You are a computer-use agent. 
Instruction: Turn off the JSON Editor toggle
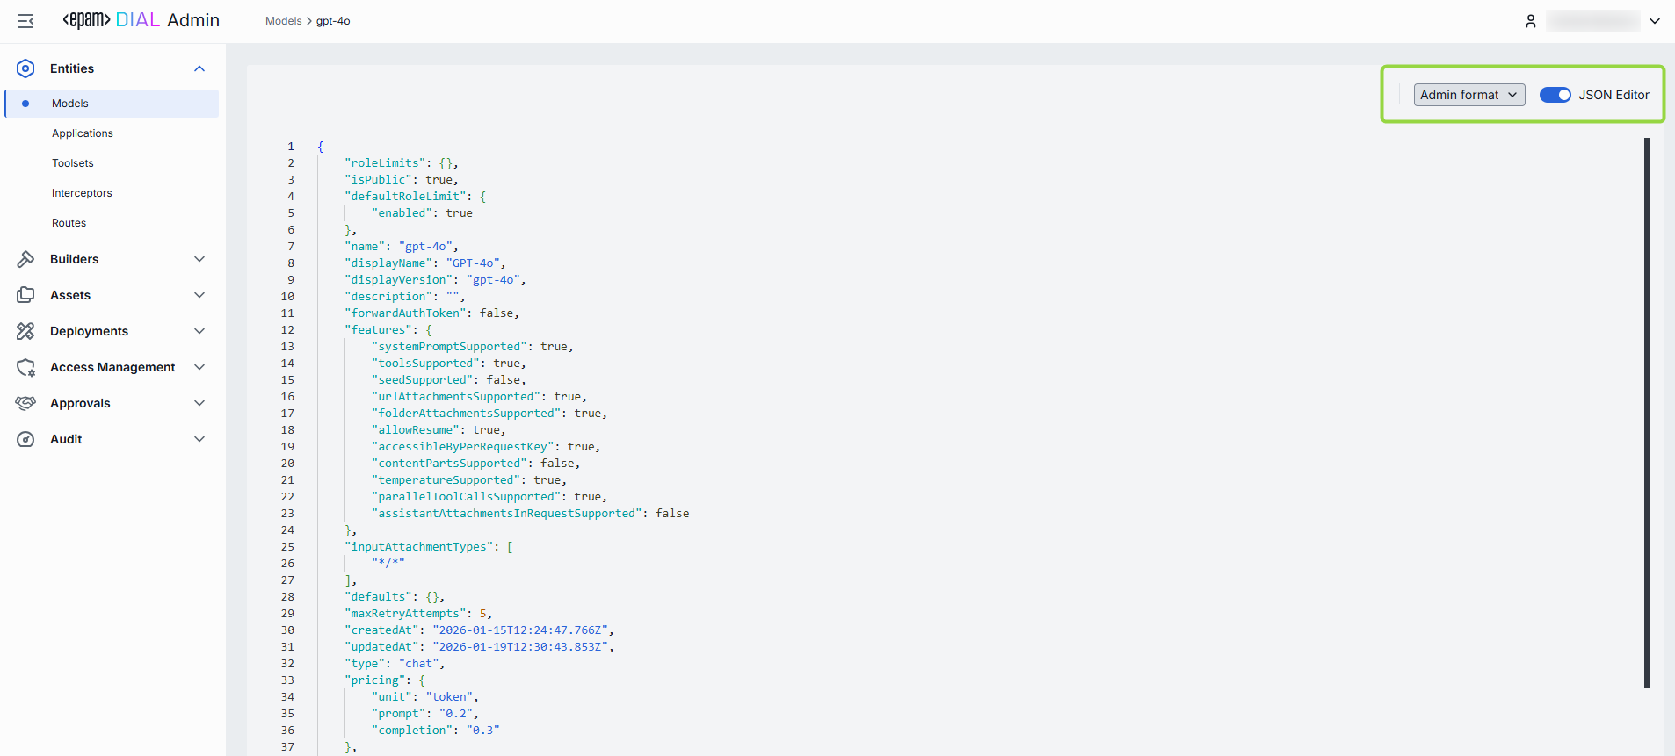pos(1555,95)
